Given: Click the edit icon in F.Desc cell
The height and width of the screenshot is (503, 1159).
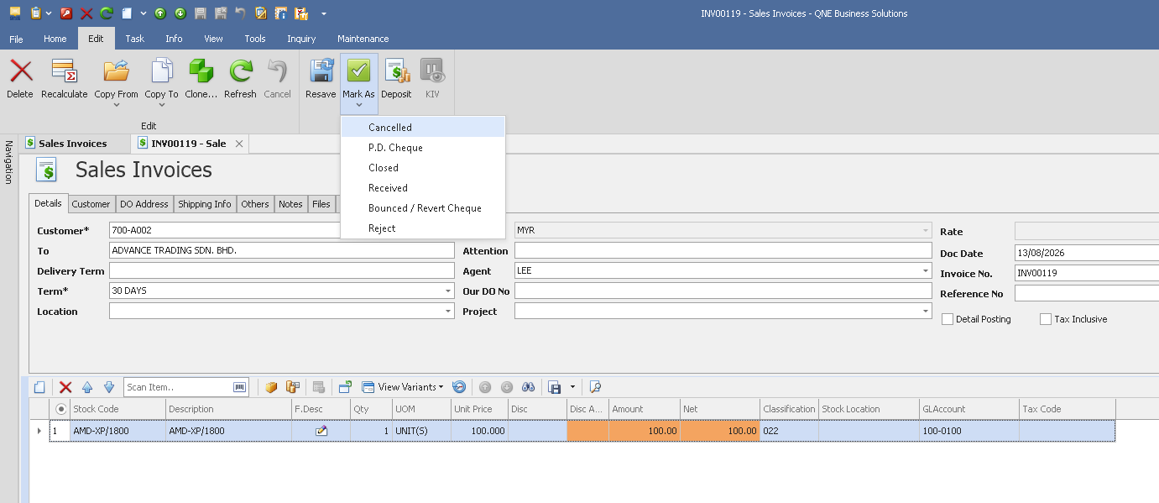Looking at the screenshot, I should point(321,431).
